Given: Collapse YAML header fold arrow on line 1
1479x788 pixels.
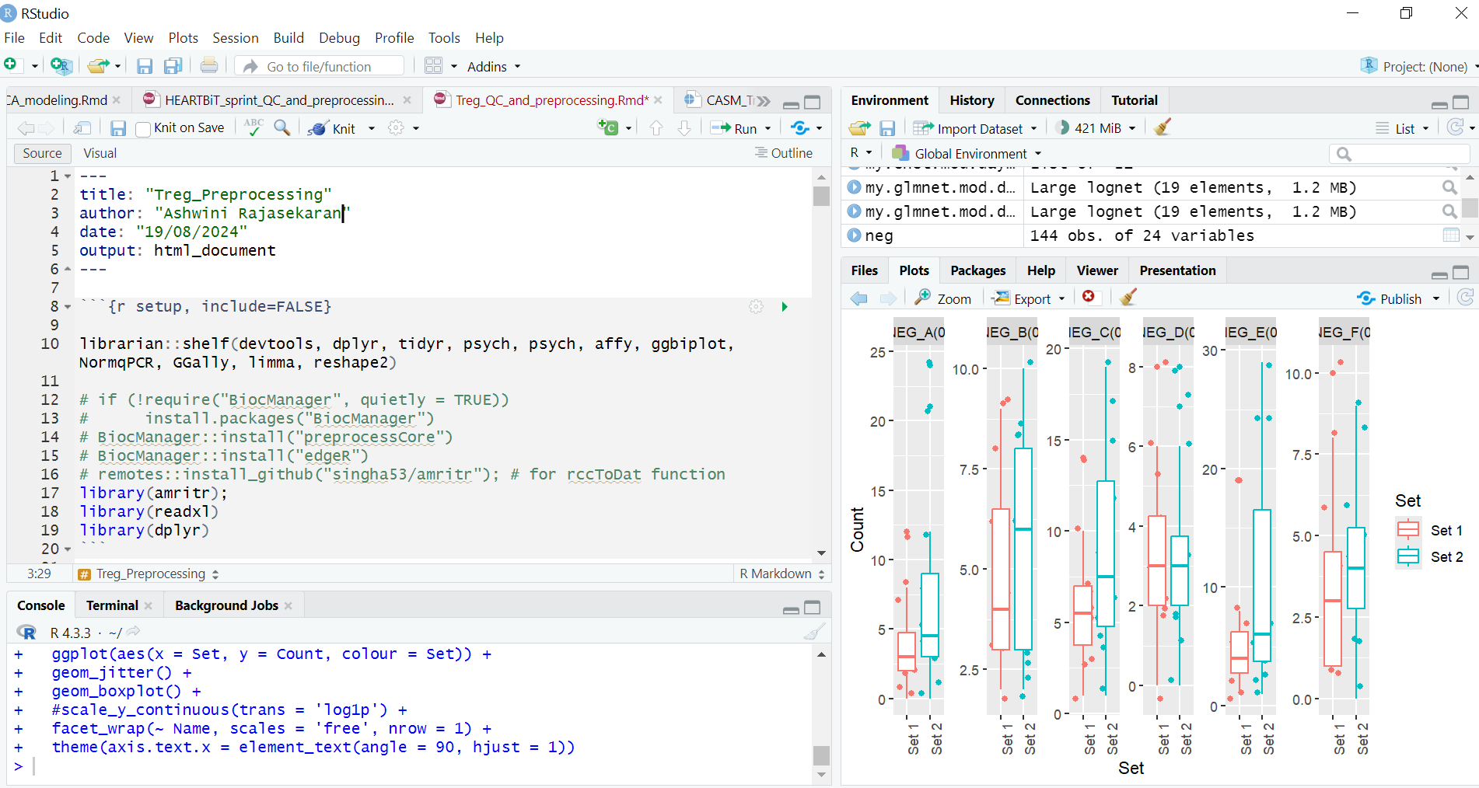Looking at the screenshot, I should pos(68,176).
